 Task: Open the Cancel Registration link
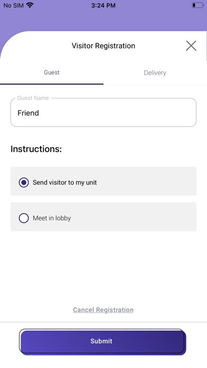103,310
